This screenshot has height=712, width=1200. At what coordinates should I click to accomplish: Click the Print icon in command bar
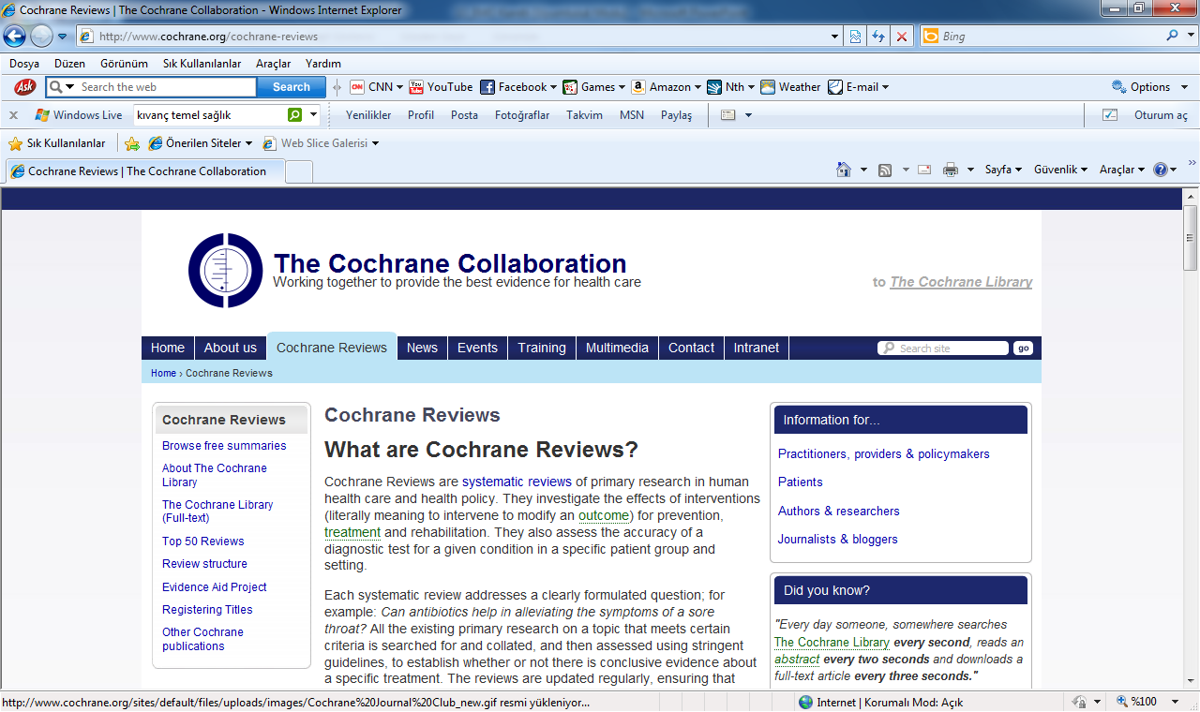click(951, 170)
